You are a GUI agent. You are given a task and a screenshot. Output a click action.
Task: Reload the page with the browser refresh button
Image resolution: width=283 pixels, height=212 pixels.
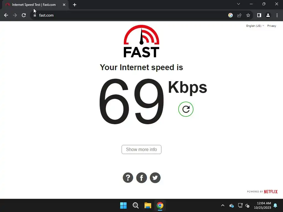(24, 15)
